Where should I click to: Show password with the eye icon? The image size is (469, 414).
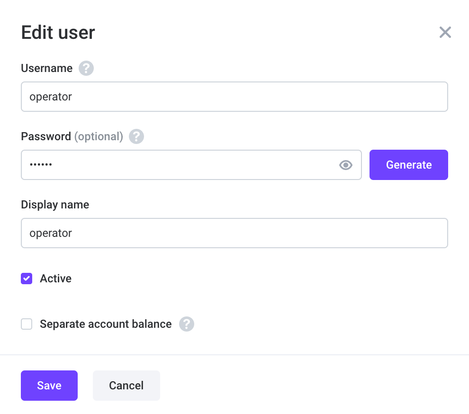[x=346, y=165]
